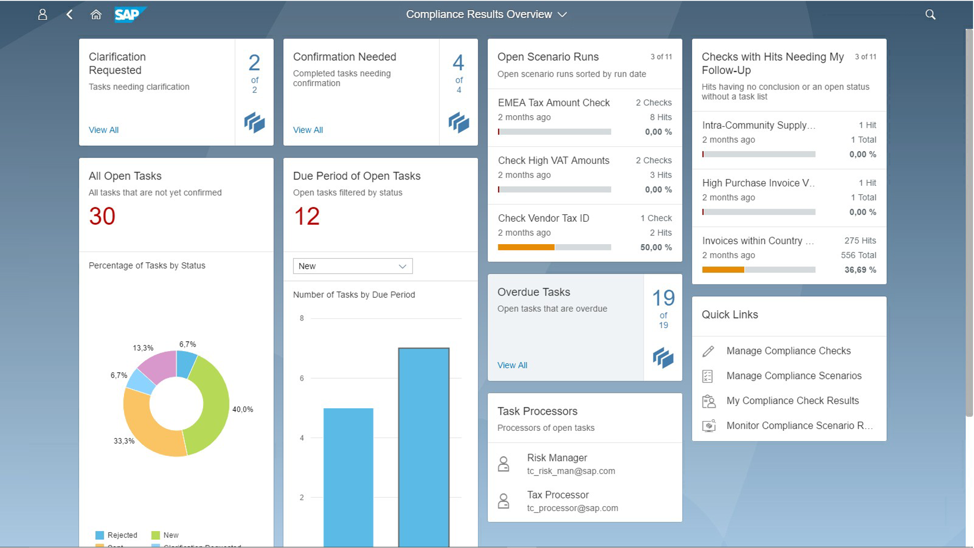Open the user profile icon

point(43,15)
